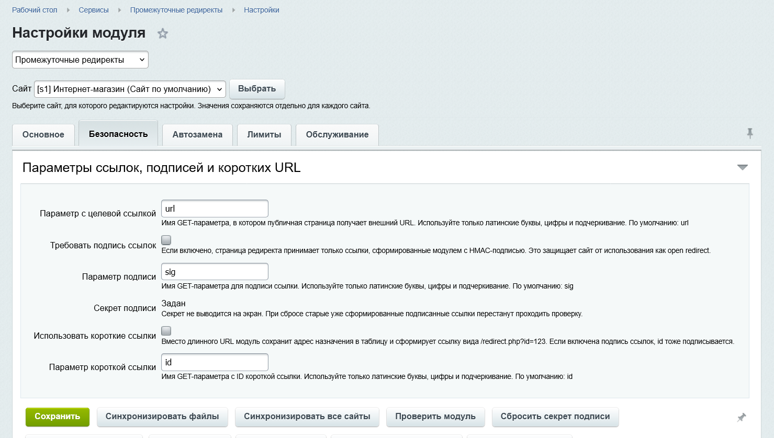Image resolution: width=774 pixels, height=438 pixels.
Task: Focus the target link parameter field 'url'
Action: coord(215,209)
